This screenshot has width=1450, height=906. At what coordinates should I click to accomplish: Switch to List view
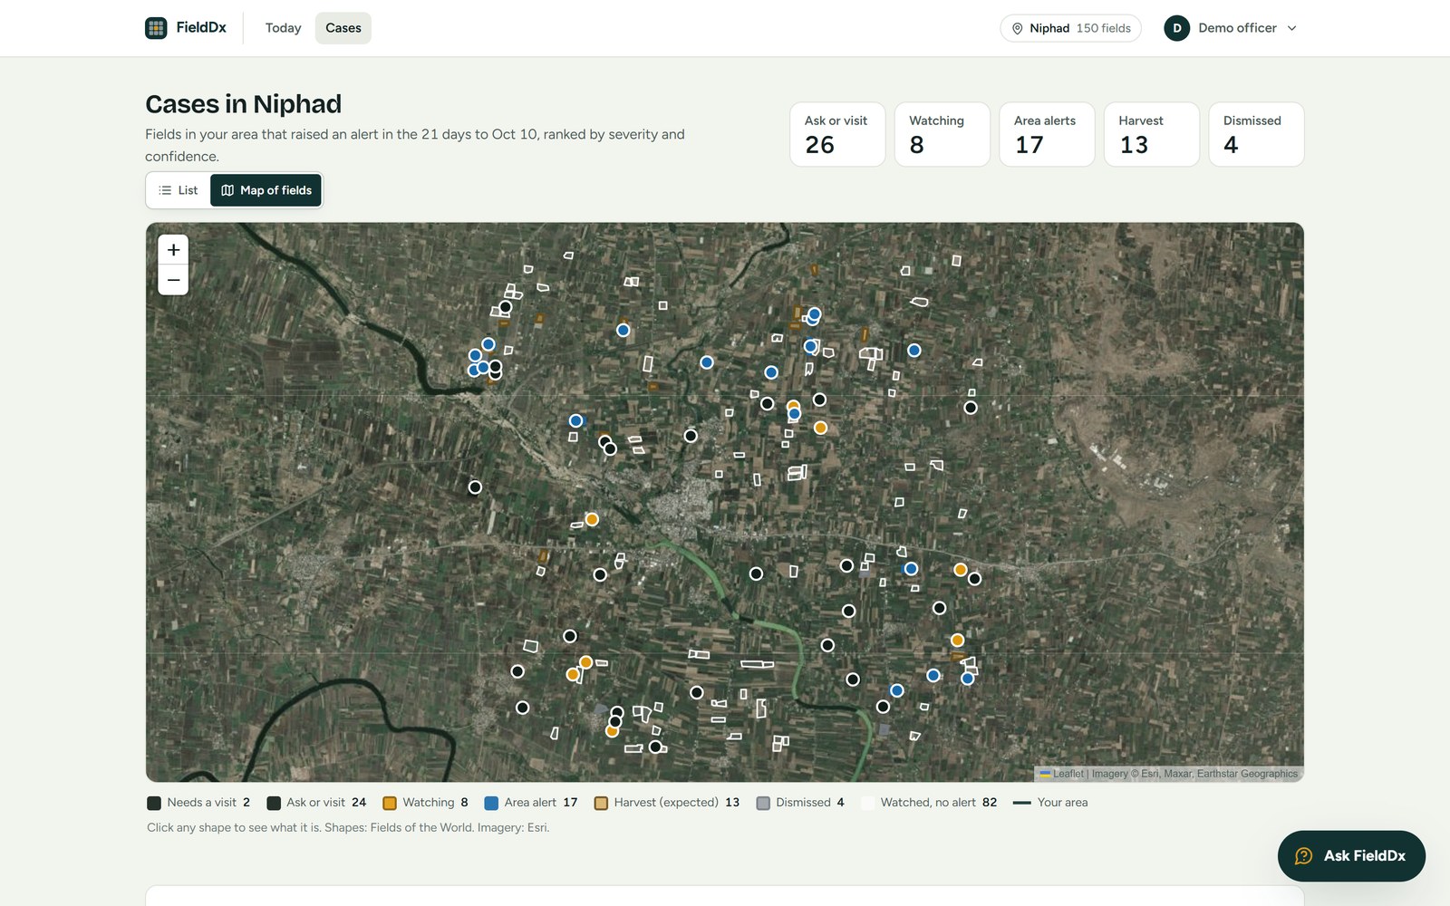point(179,190)
